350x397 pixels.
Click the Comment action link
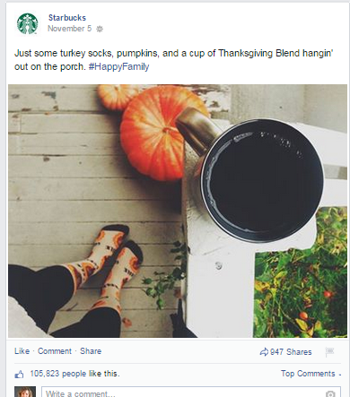[55, 351]
